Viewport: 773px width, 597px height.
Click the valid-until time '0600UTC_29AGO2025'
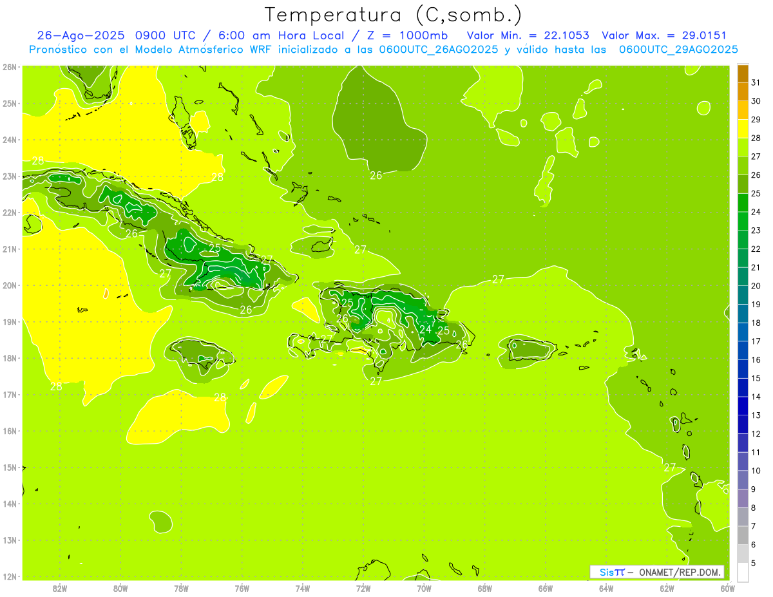tap(678, 50)
